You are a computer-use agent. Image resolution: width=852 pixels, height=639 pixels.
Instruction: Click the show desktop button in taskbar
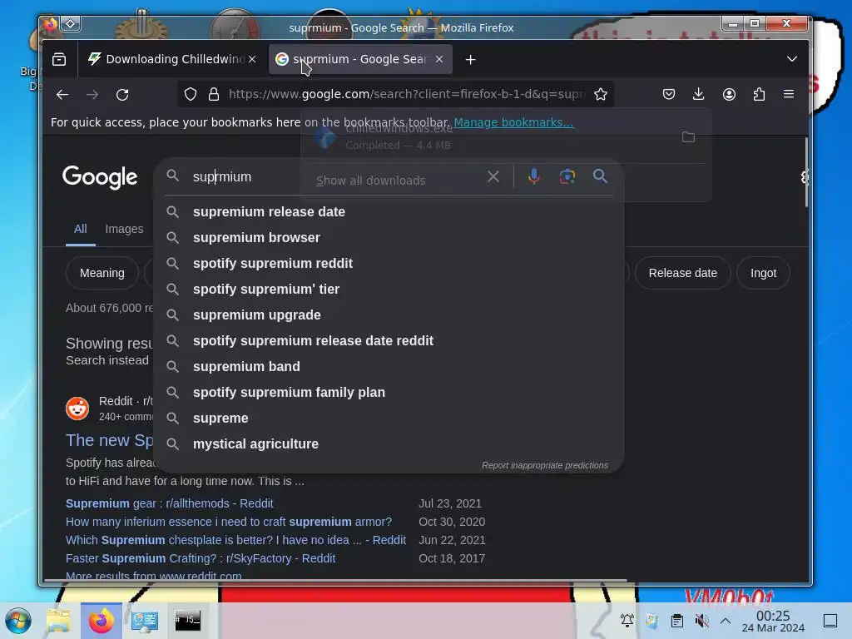click(x=830, y=621)
